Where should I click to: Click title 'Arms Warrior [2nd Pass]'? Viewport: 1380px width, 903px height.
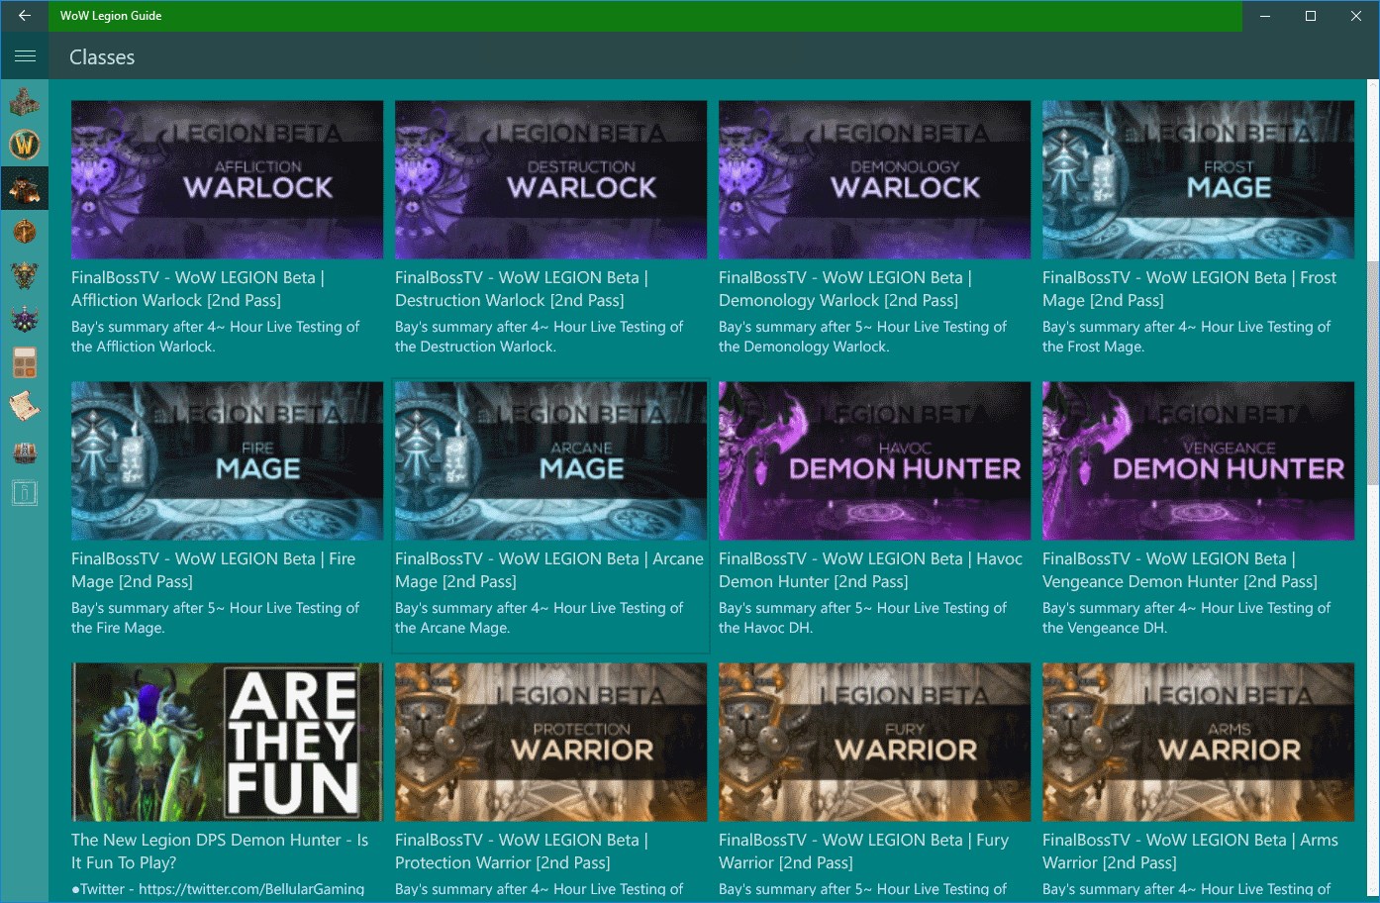pyautogui.click(x=1191, y=852)
